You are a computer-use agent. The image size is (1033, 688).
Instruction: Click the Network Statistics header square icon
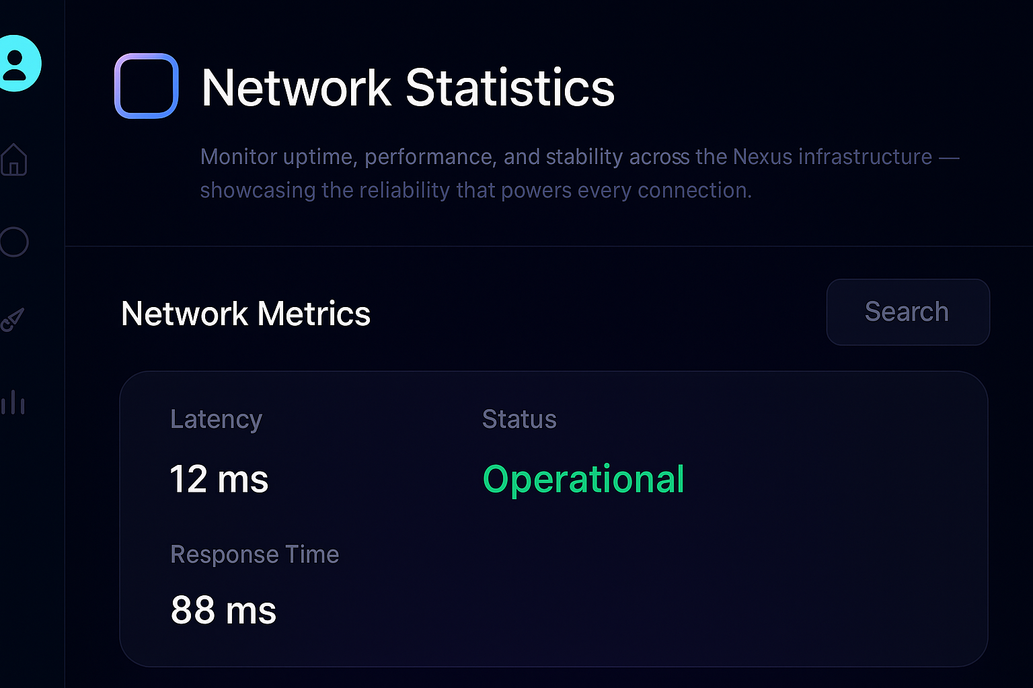[146, 87]
